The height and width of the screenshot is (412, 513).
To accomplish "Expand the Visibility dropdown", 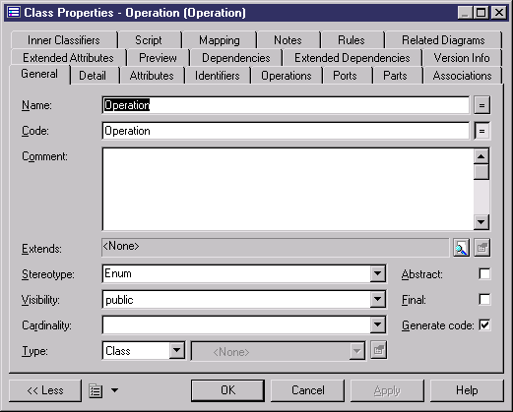I will (377, 299).
